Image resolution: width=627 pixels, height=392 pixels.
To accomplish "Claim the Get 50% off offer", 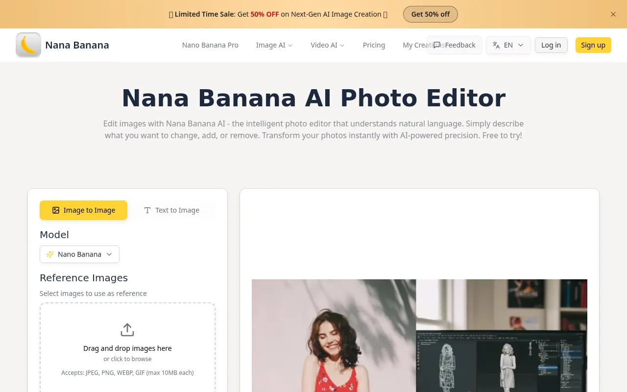I will (430, 14).
